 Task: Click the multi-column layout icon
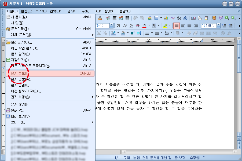(x=127, y=18)
